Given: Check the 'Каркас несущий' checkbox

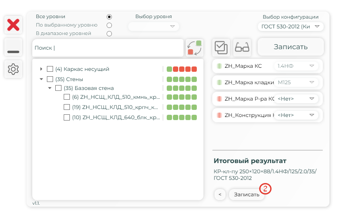Looking at the screenshot, I should pos(50,69).
